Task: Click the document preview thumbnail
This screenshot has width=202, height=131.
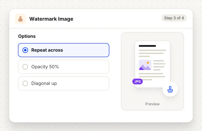Action: point(153,64)
